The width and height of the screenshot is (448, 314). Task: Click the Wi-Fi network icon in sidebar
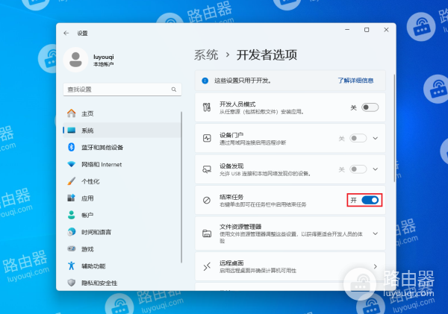click(x=72, y=164)
